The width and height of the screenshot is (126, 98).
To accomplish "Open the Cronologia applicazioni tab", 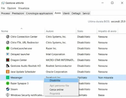I will coord(39,13).
